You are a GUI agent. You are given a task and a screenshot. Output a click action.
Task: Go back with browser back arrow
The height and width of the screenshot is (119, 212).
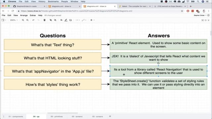tap(3, 11)
